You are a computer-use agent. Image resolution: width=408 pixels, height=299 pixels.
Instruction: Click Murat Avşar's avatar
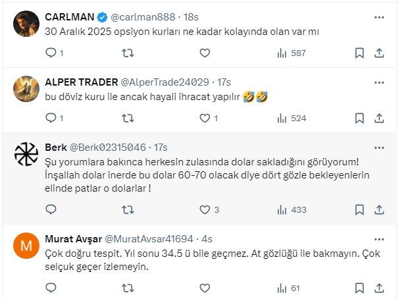[x=25, y=246]
